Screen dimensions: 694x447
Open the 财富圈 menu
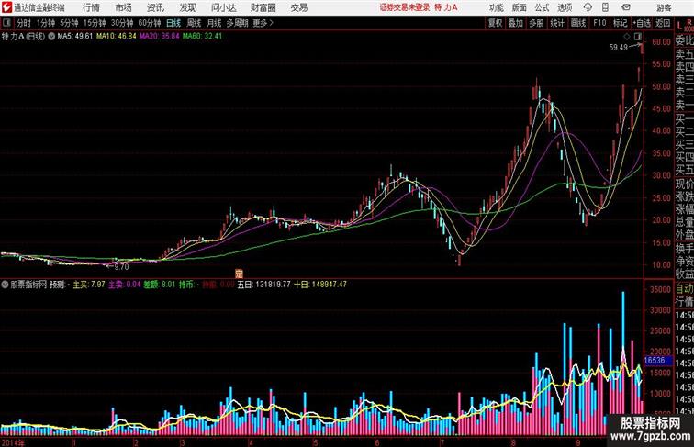[263, 7]
